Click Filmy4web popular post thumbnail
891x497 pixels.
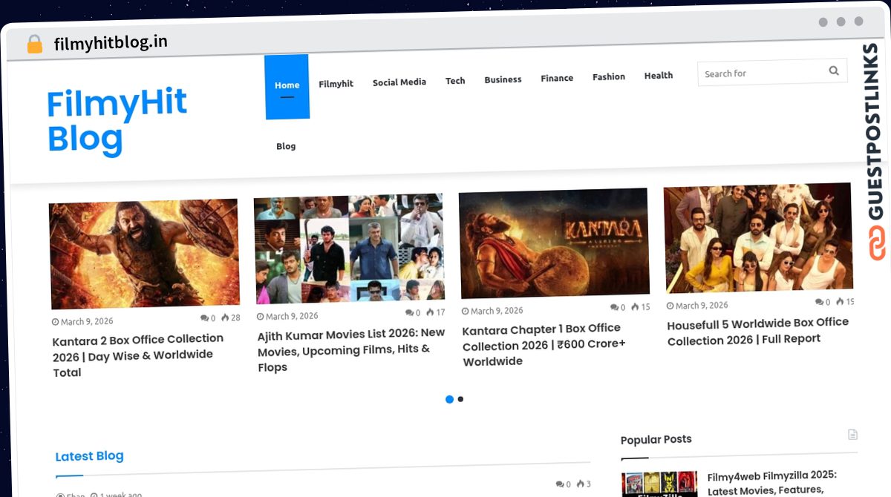tap(660, 484)
